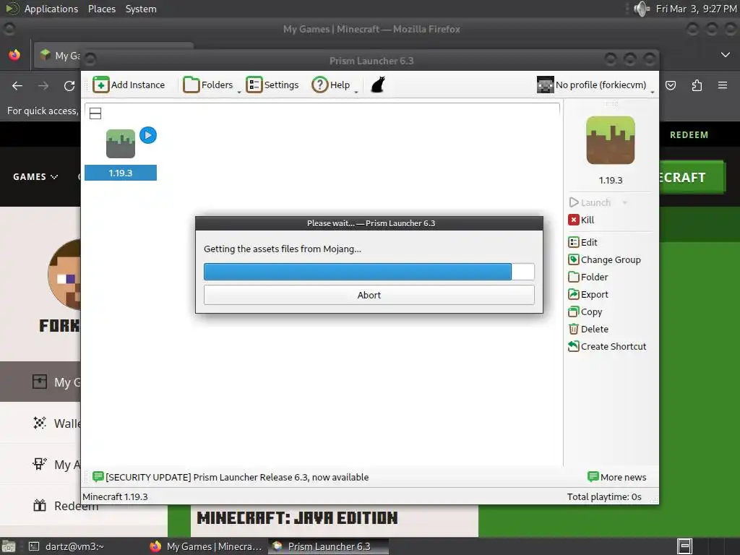Switch to Firefox My Games in taskbar
740x555 pixels.
click(x=206, y=546)
